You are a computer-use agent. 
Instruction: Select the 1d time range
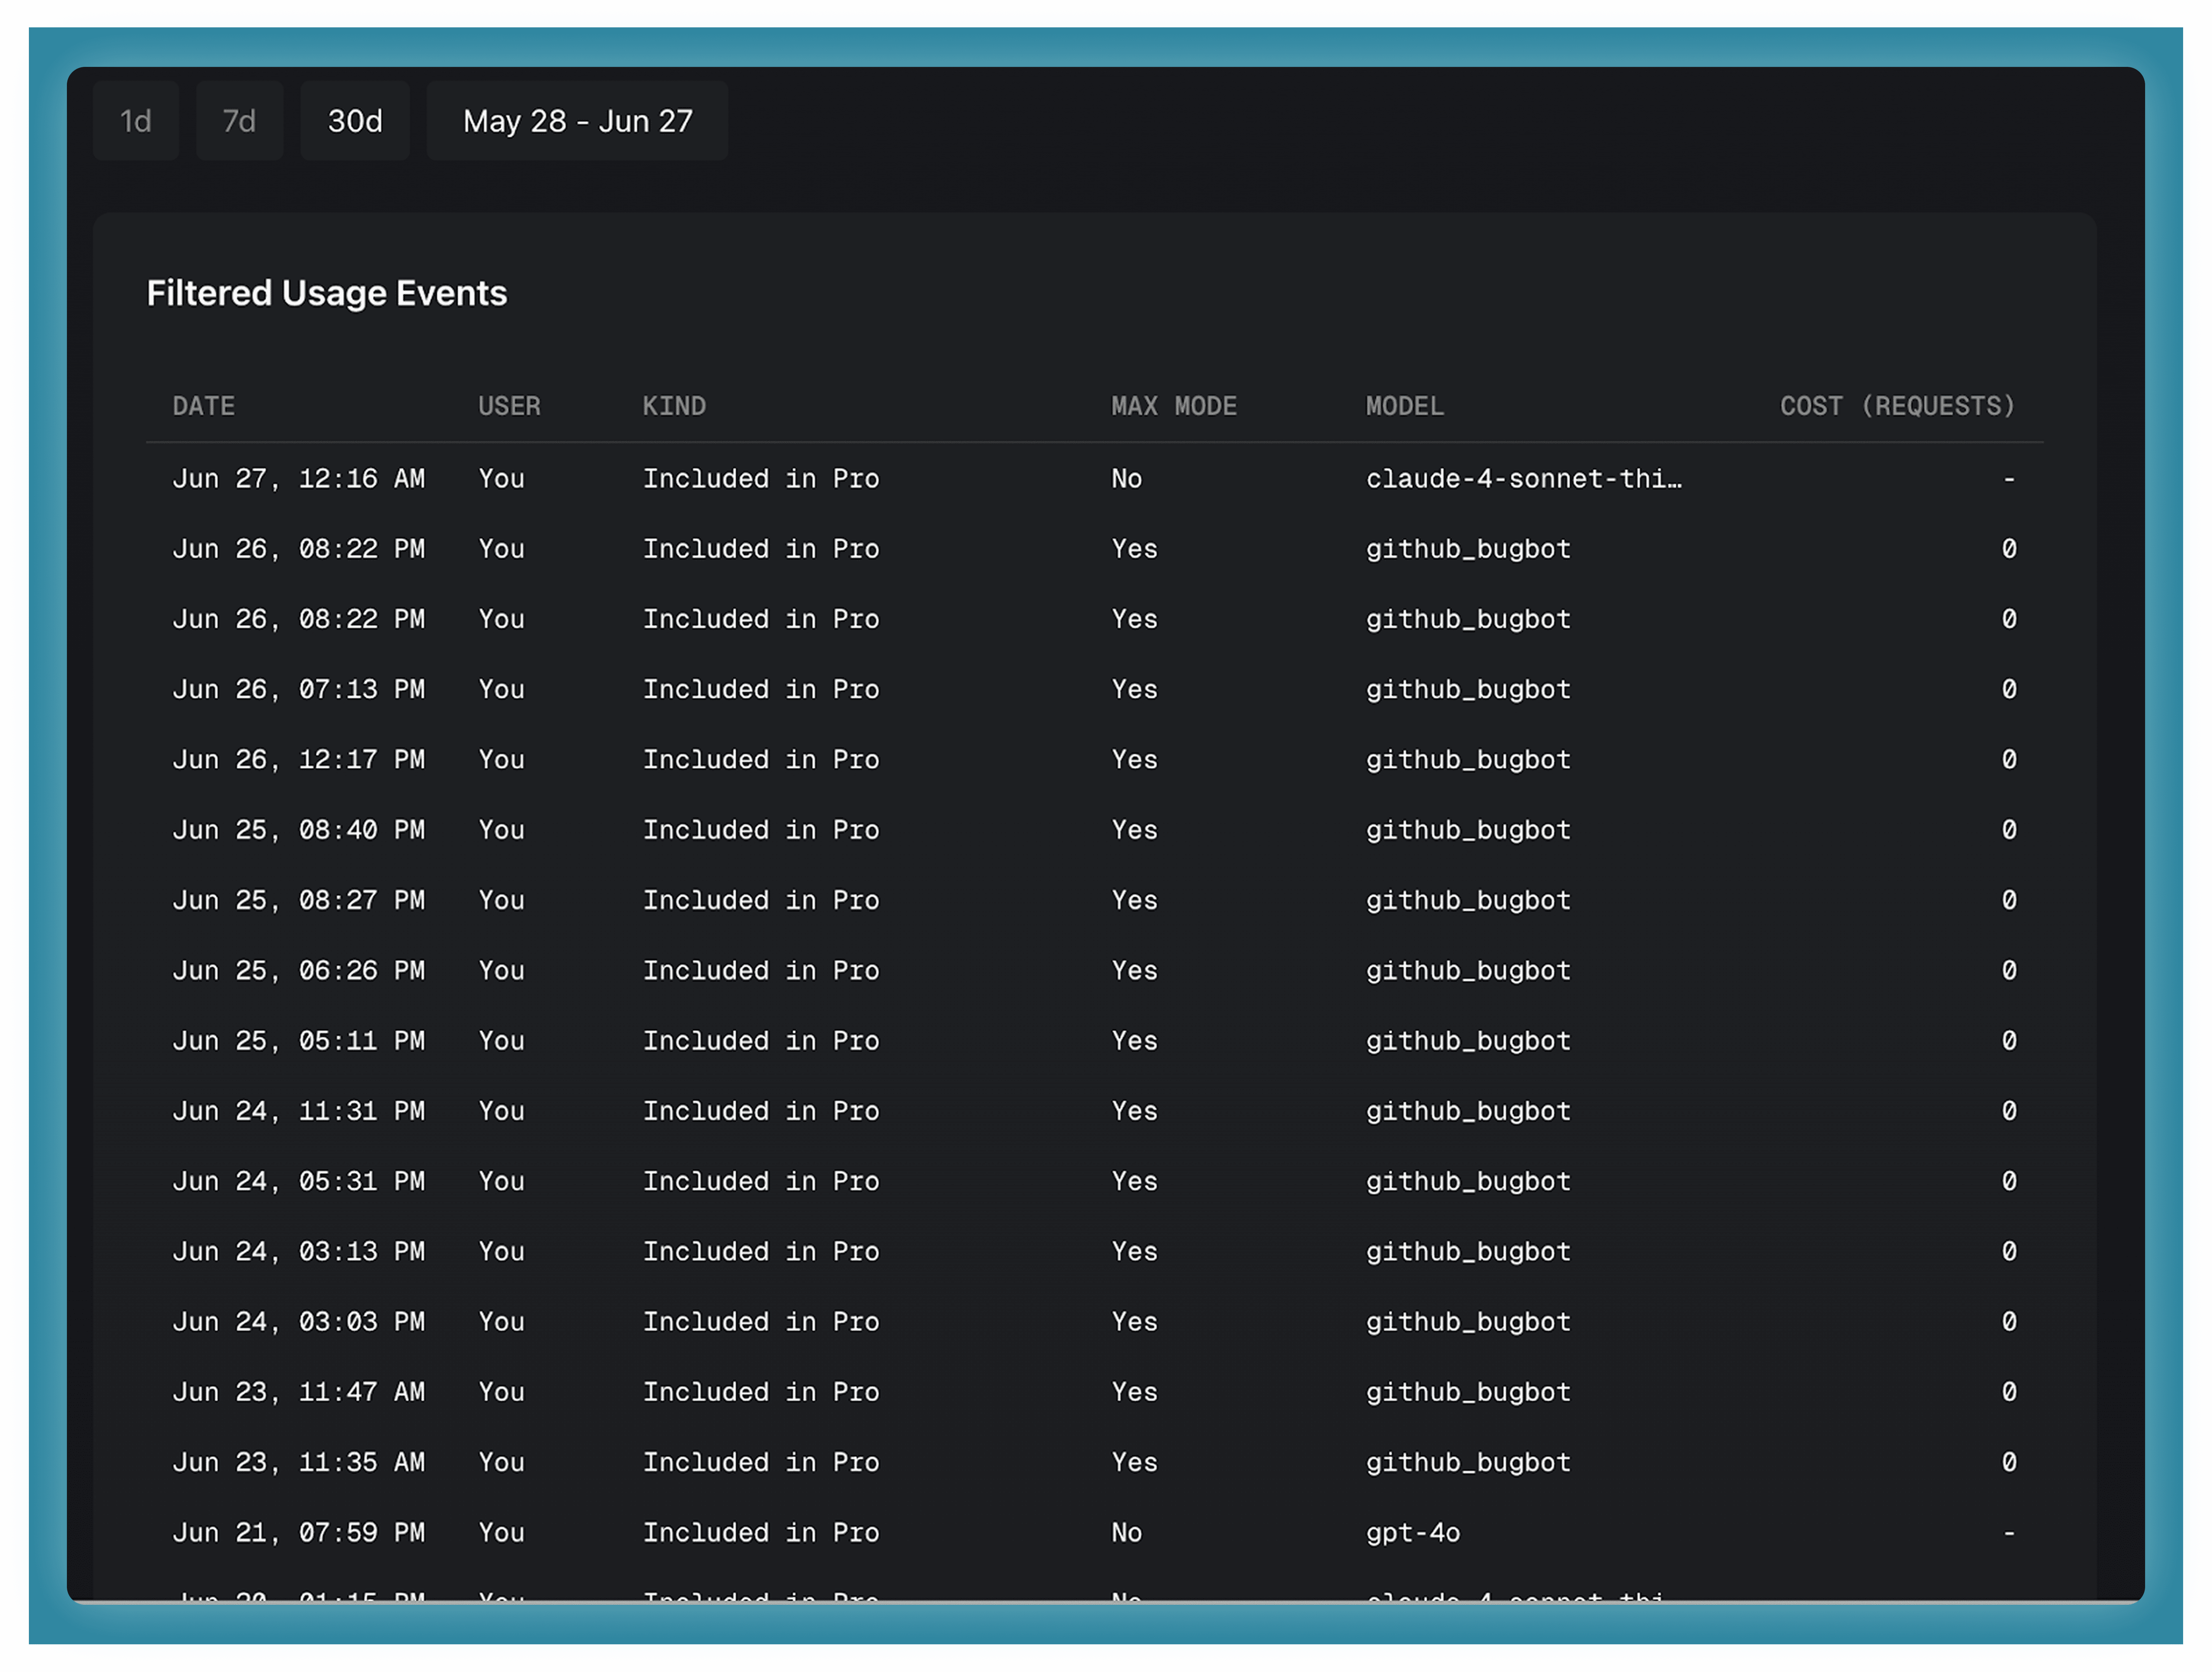136,121
